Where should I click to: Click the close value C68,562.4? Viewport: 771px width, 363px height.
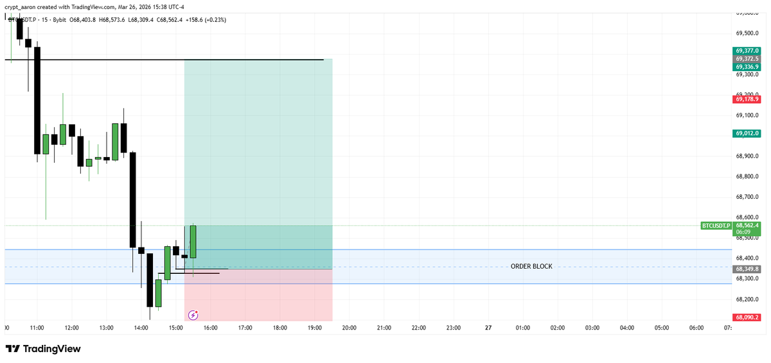(x=170, y=20)
